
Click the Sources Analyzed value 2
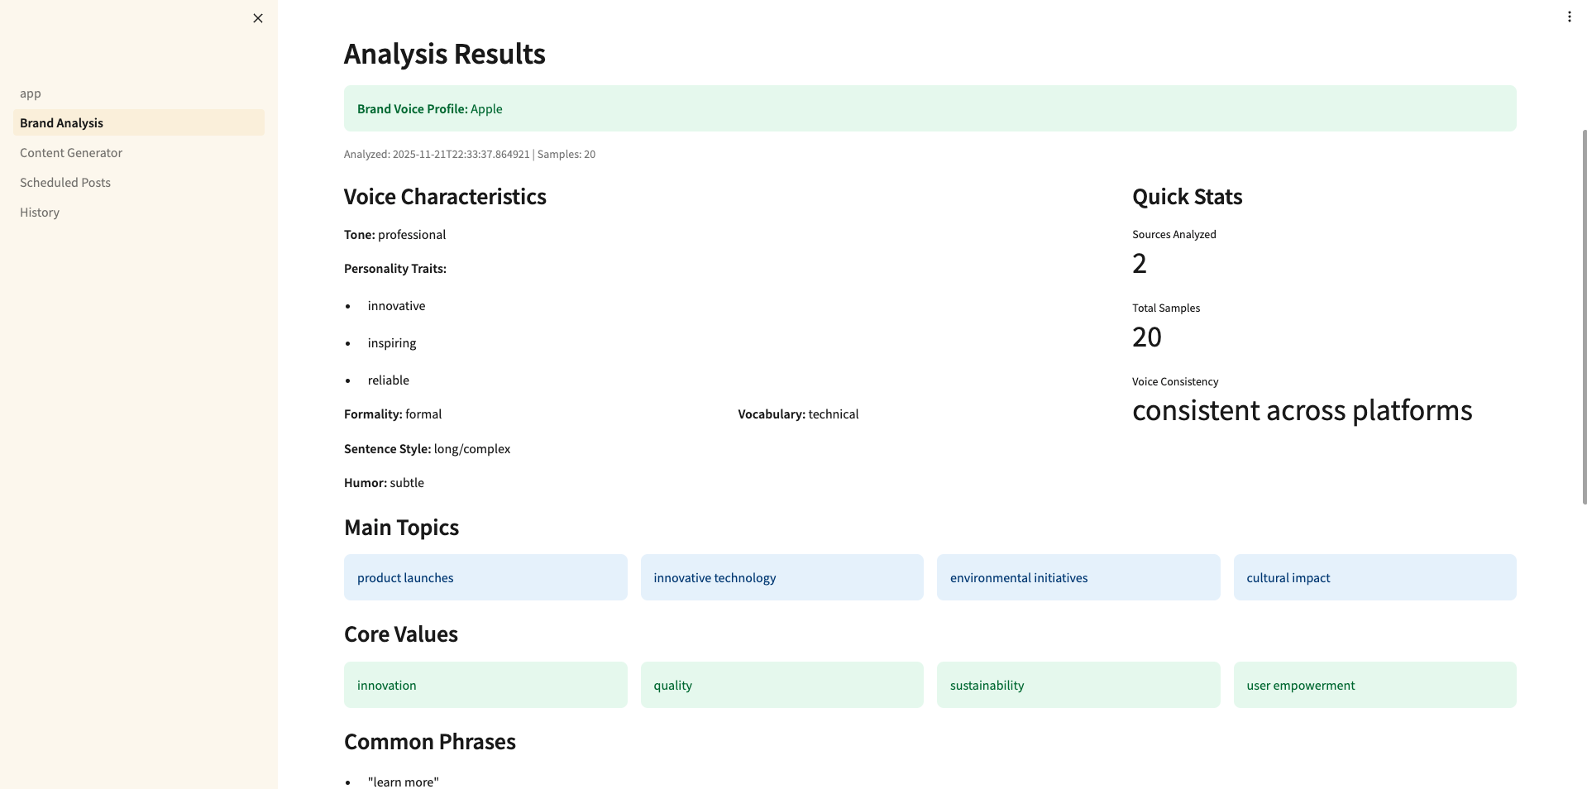[x=1140, y=264]
